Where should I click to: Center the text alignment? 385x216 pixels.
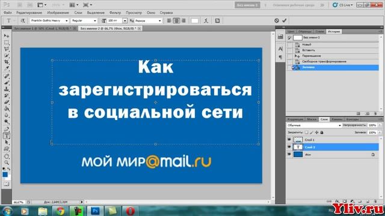pos(176,21)
